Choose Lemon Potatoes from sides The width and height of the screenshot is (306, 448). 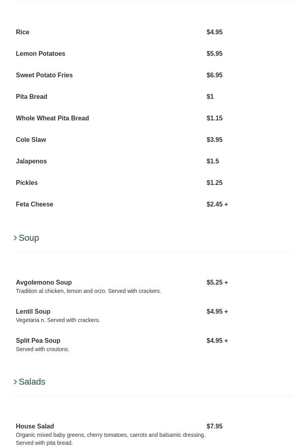pos(41,54)
